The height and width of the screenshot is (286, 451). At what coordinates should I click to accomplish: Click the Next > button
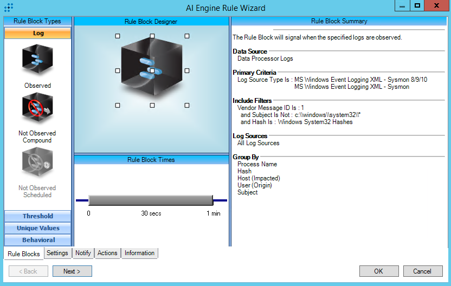pyautogui.click(x=72, y=271)
